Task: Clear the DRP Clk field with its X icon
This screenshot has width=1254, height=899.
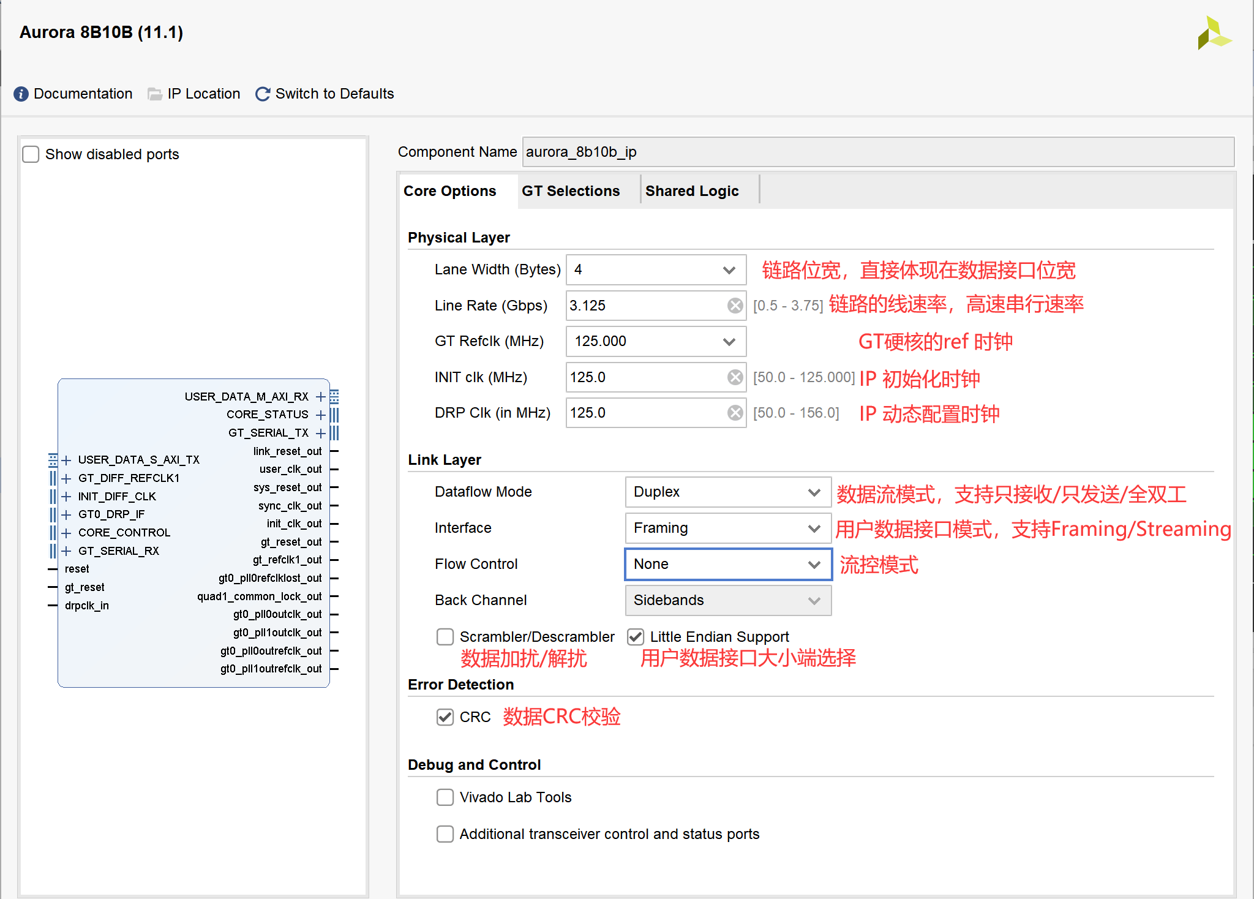Action: point(734,413)
